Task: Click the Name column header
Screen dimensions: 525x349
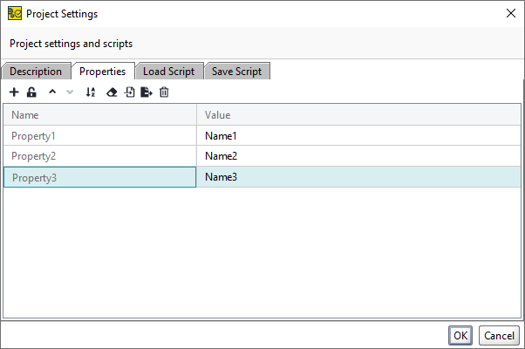Action: (x=99, y=115)
